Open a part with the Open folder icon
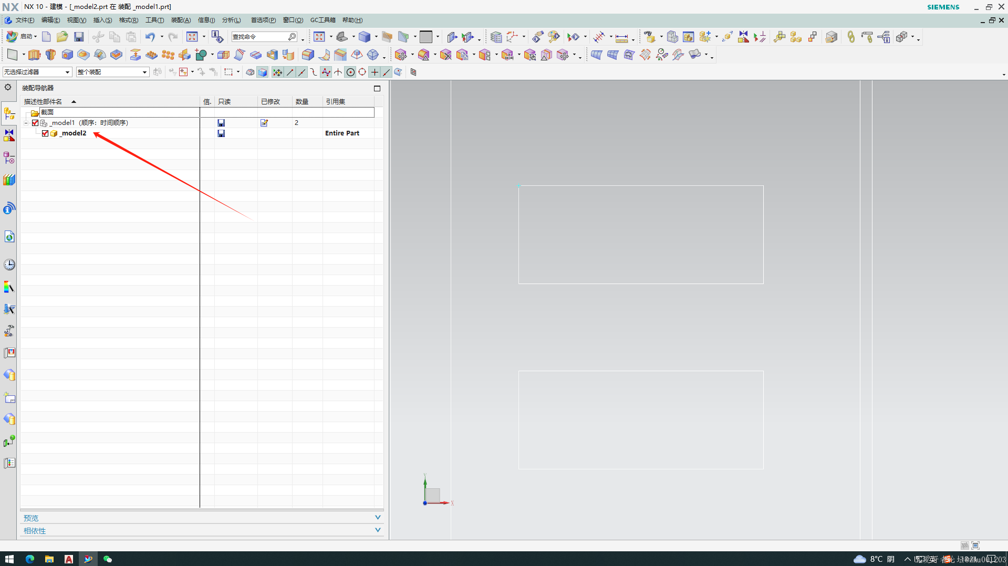 (63, 37)
